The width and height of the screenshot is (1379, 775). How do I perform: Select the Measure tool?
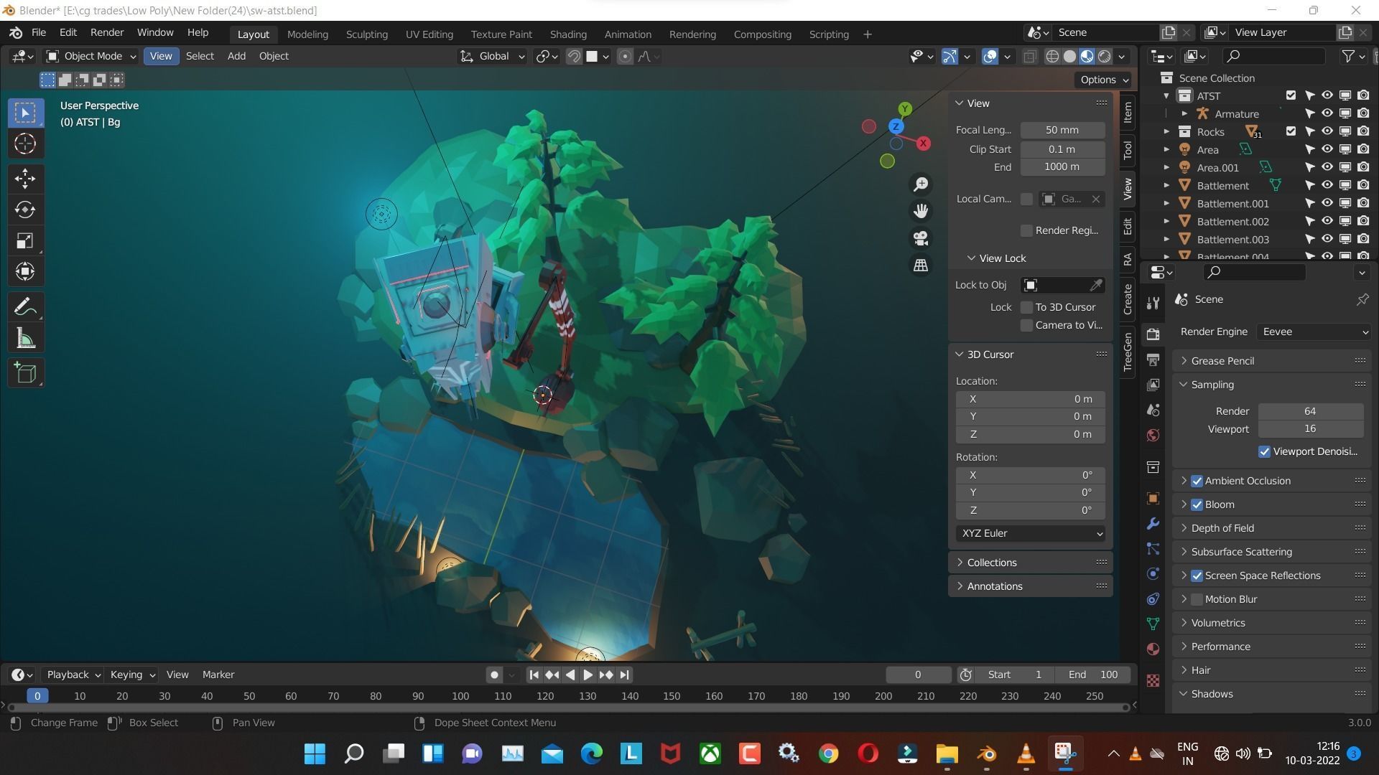pyautogui.click(x=25, y=338)
